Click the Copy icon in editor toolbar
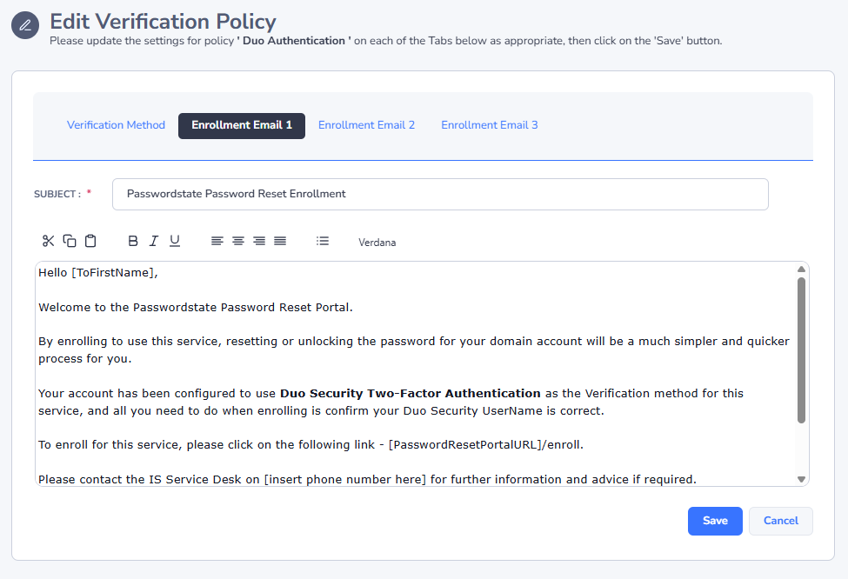 (70, 241)
